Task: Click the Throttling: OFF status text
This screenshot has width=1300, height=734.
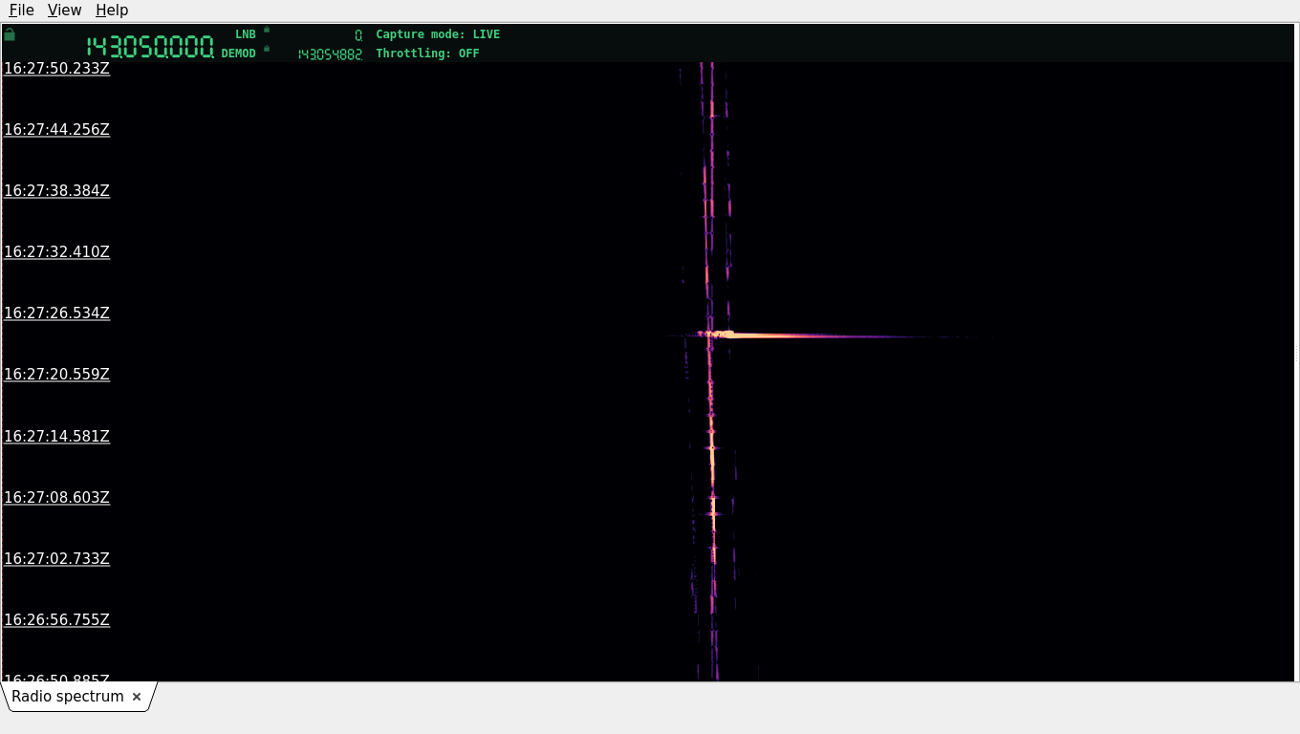Action: tap(427, 54)
